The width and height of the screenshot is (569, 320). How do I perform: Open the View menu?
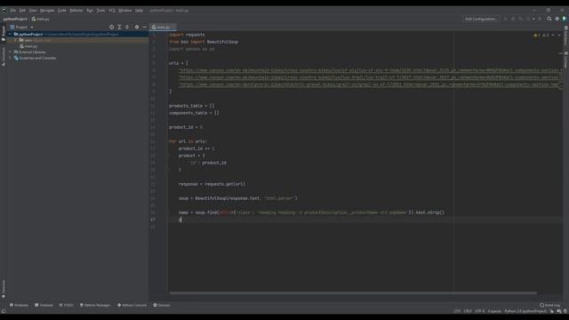pos(33,11)
